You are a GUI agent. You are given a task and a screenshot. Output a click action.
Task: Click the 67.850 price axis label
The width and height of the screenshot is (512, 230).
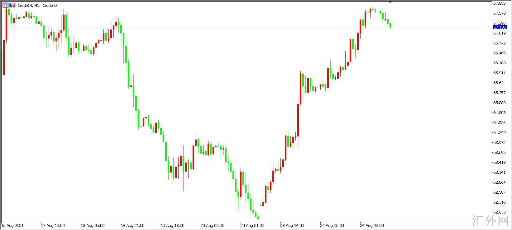click(499, 3)
